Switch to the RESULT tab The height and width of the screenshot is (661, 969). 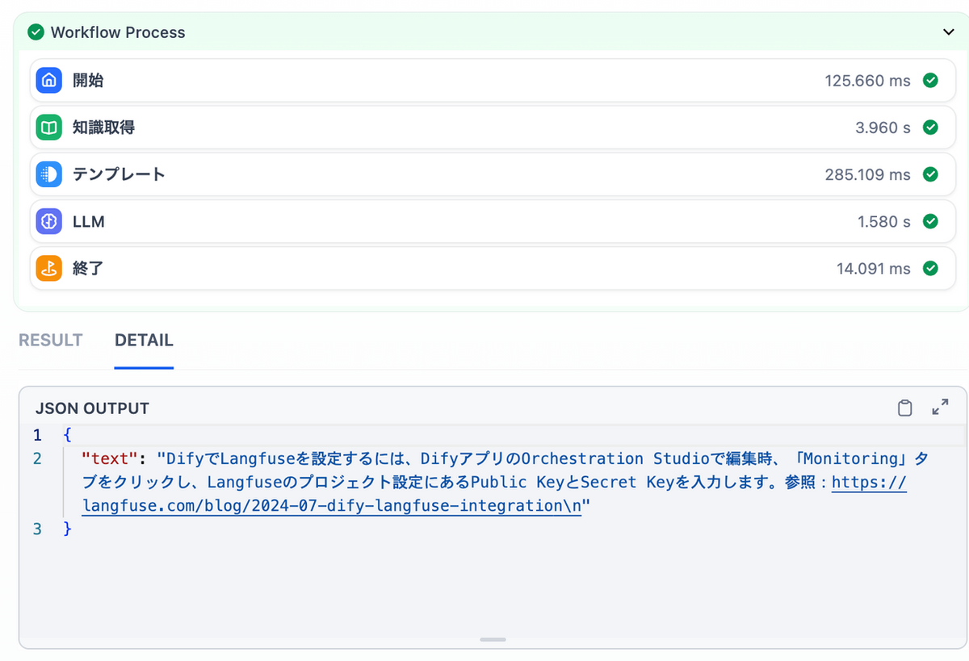pyautogui.click(x=51, y=340)
